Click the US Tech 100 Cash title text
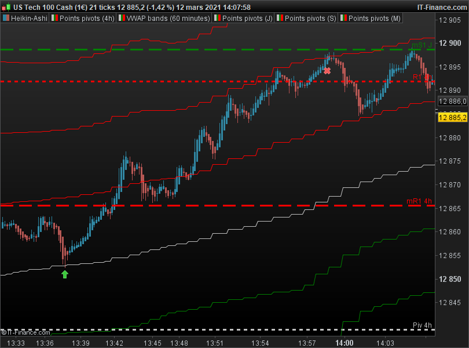 (x=43, y=7)
